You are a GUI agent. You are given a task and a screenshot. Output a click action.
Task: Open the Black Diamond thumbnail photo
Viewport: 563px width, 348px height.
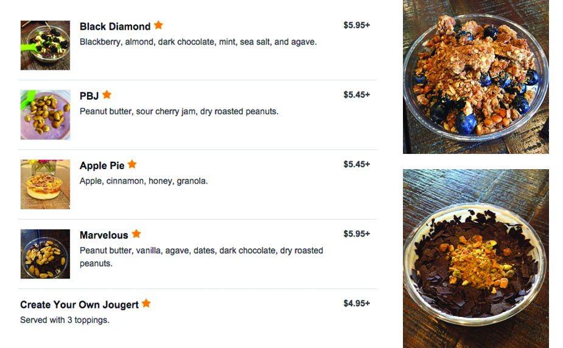click(45, 45)
